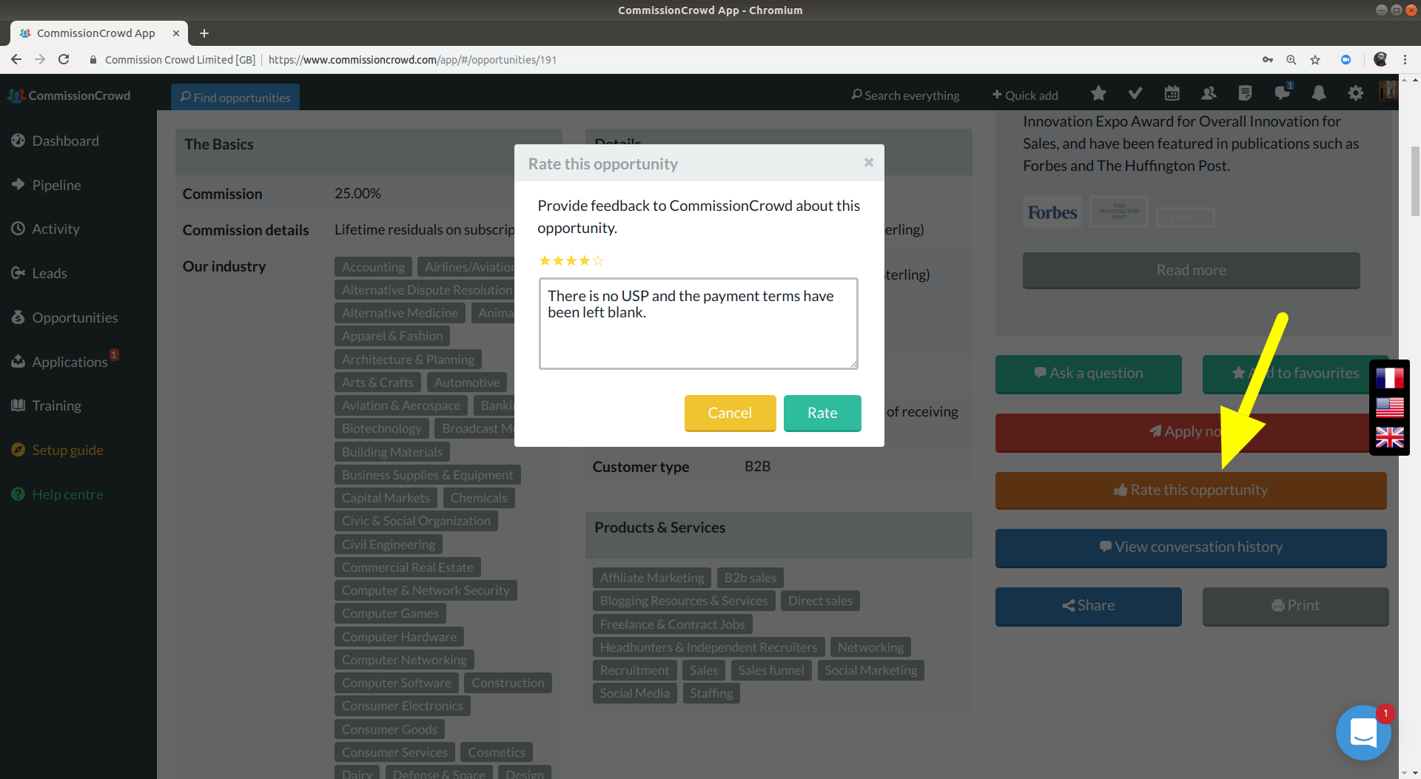This screenshot has height=779, width=1421.
Task: Select the fifth rating star
Action: [598, 260]
